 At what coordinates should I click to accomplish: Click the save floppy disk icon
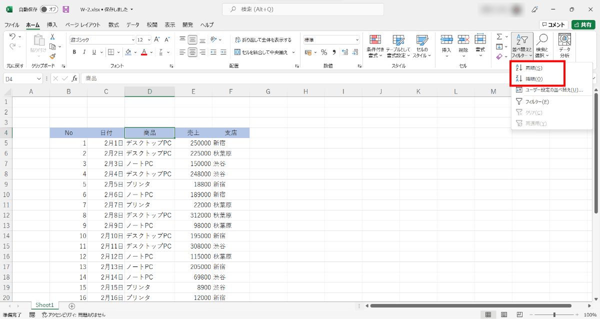coord(65,9)
